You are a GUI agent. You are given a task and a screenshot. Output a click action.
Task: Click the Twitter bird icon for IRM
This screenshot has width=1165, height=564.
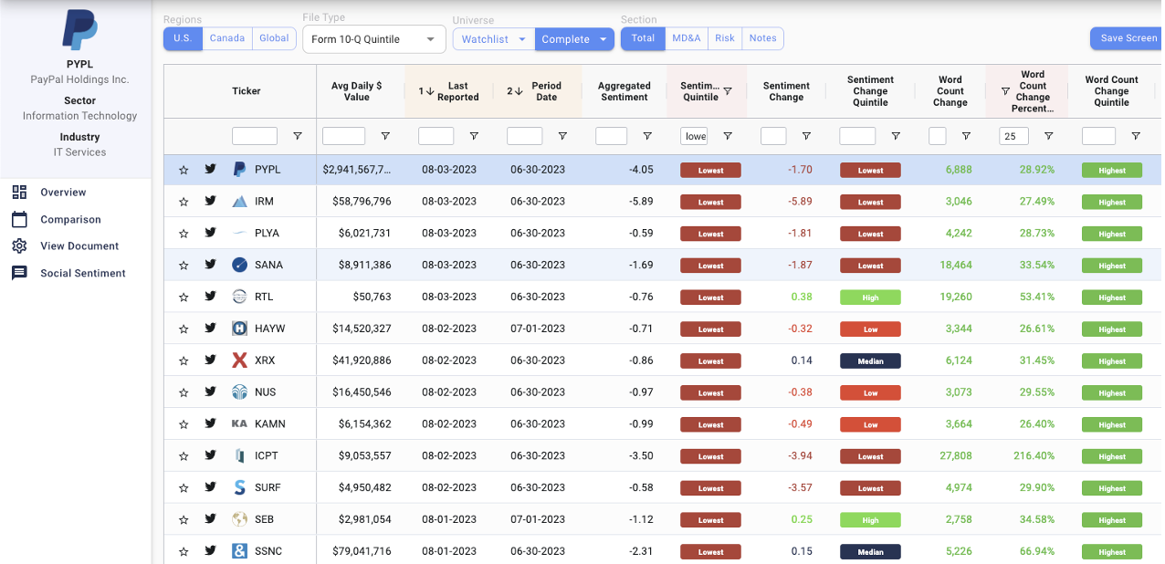coord(211,201)
